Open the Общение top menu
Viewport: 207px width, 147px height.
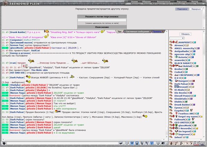146,2
